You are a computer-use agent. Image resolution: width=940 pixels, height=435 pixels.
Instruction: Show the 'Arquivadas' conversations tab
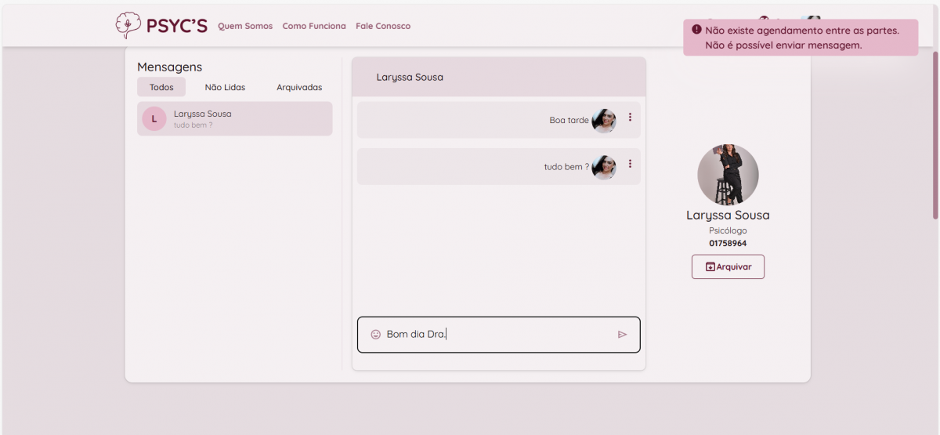(299, 87)
